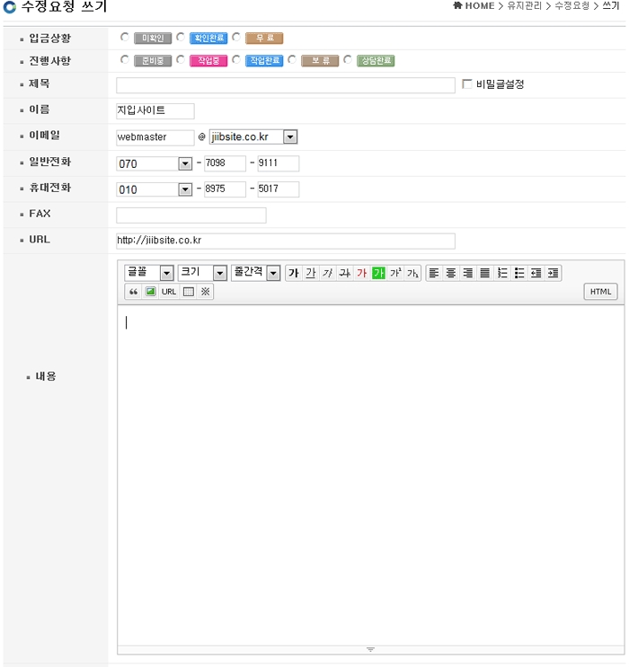Image resolution: width=629 pixels, height=667 pixels.
Task: Open the email domain jiibsite.co.kr dropdown
Action: point(289,137)
